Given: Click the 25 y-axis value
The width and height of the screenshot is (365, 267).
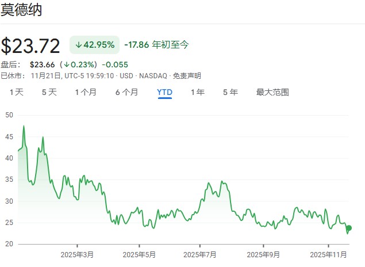Looking at the screenshot, I should [x=9, y=223].
